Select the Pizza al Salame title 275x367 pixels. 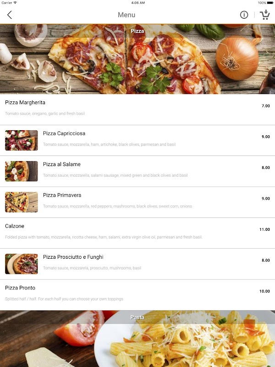click(x=62, y=164)
